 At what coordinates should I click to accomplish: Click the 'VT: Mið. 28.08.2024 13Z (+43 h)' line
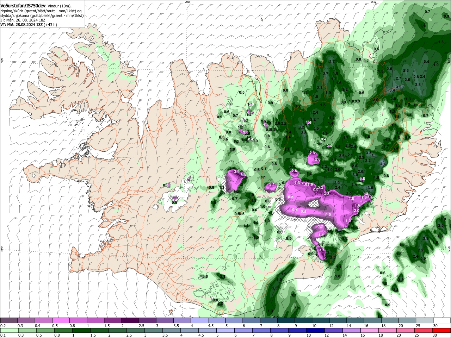pos(29,25)
